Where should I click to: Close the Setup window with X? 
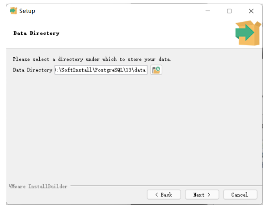click(x=251, y=11)
